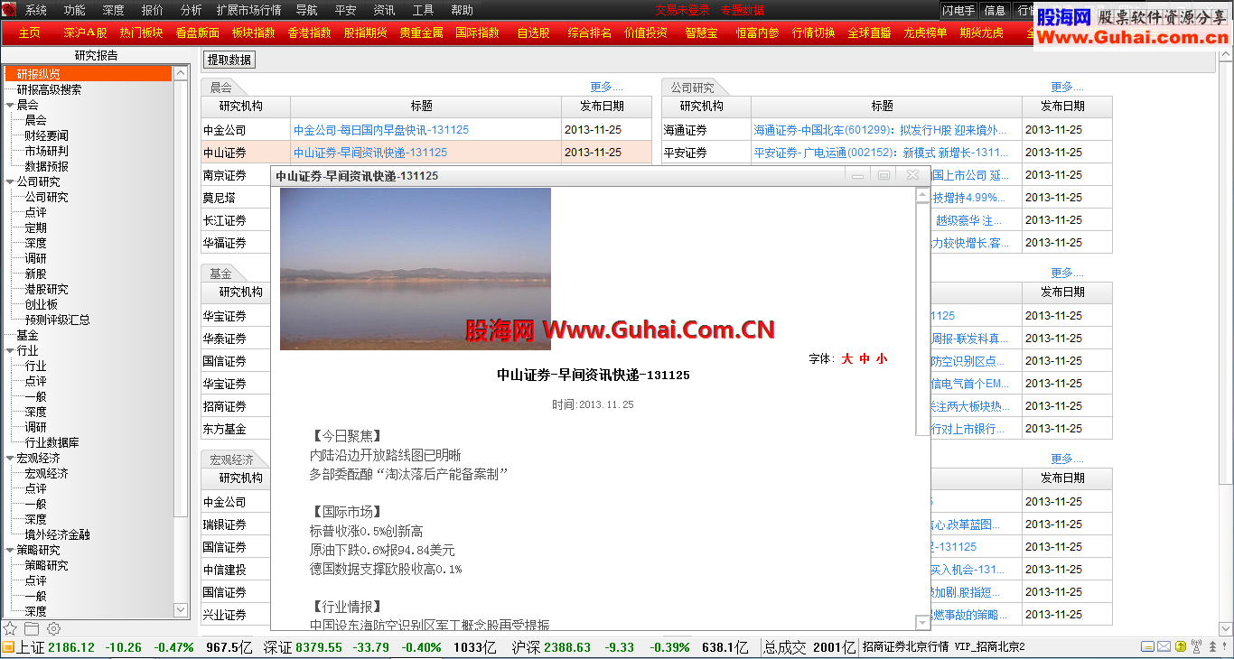Open the folder icon below the tree

[x=32, y=628]
